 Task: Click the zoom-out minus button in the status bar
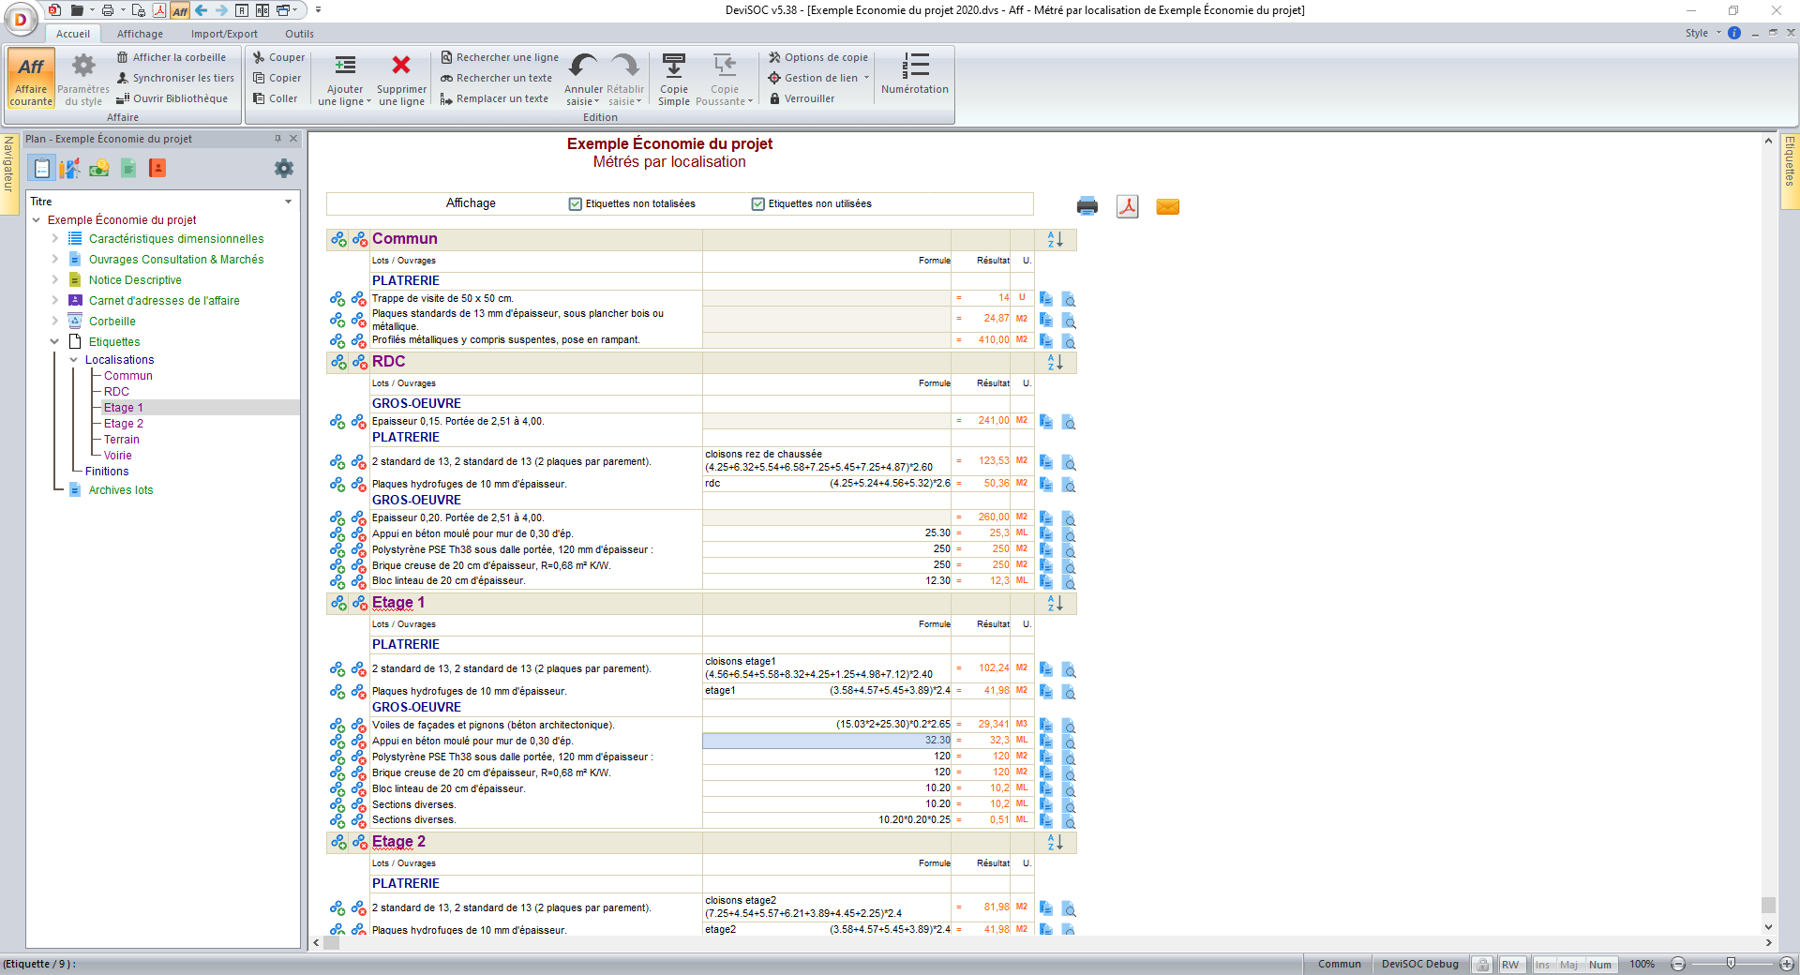click(x=1678, y=964)
